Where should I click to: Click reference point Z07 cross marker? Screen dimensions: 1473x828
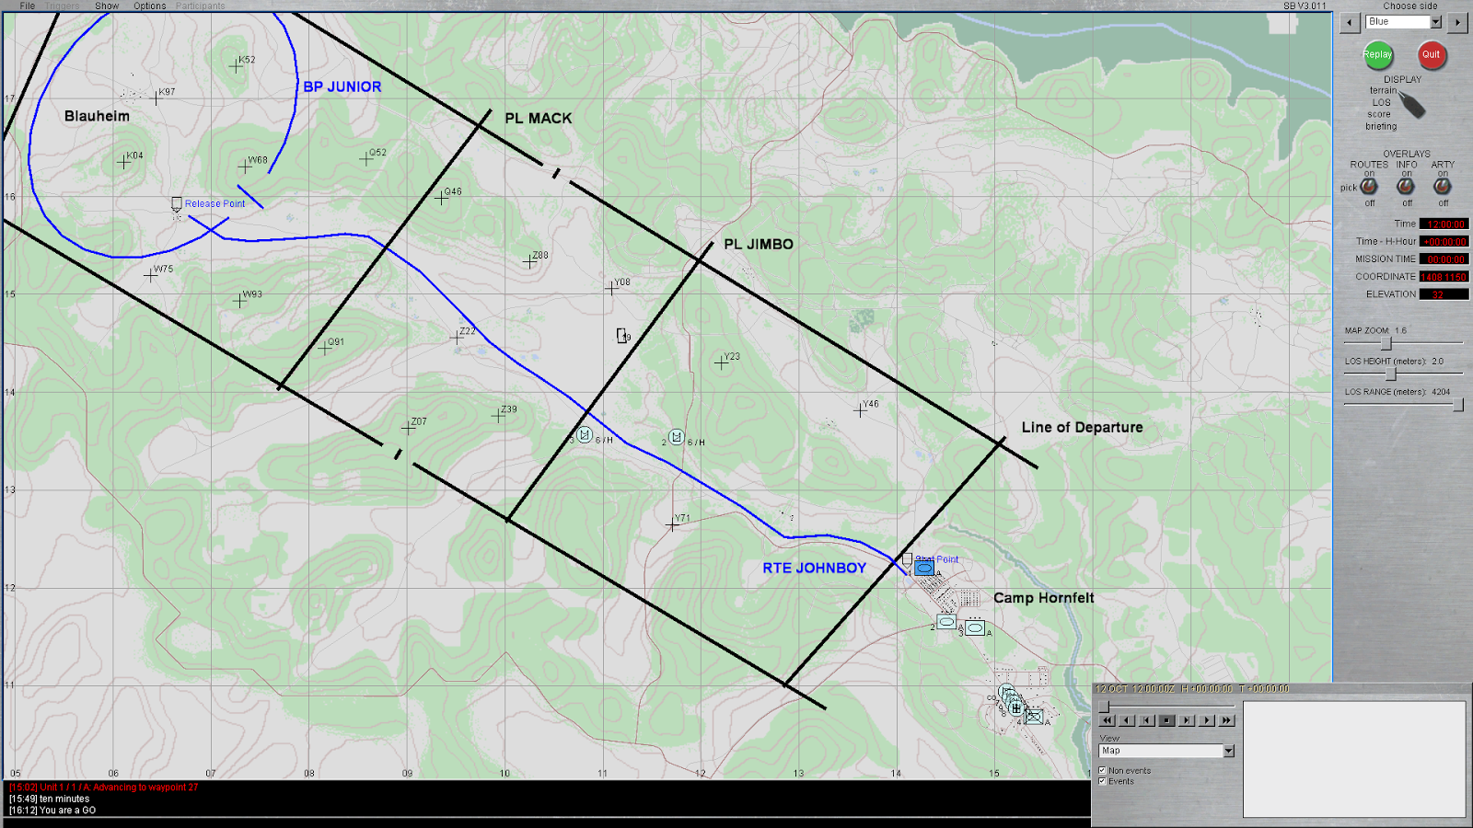click(408, 428)
